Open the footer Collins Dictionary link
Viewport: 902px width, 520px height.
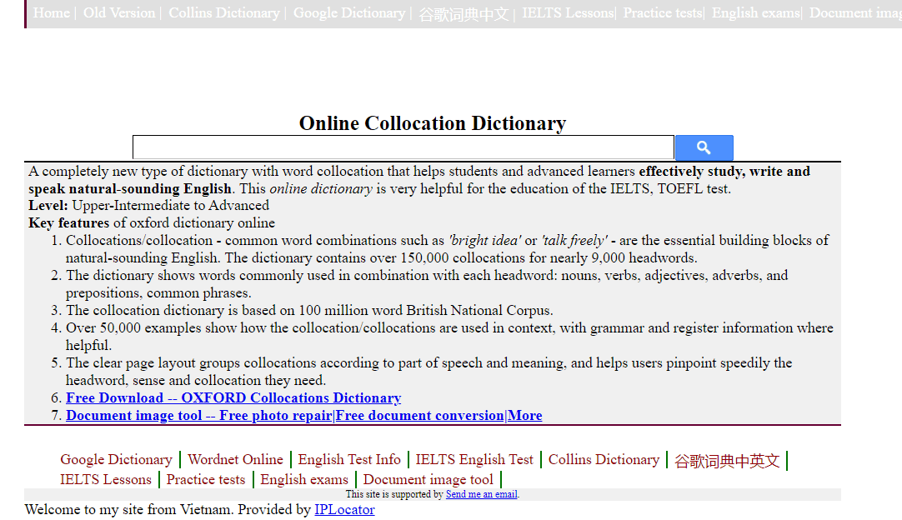tap(604, 460)
